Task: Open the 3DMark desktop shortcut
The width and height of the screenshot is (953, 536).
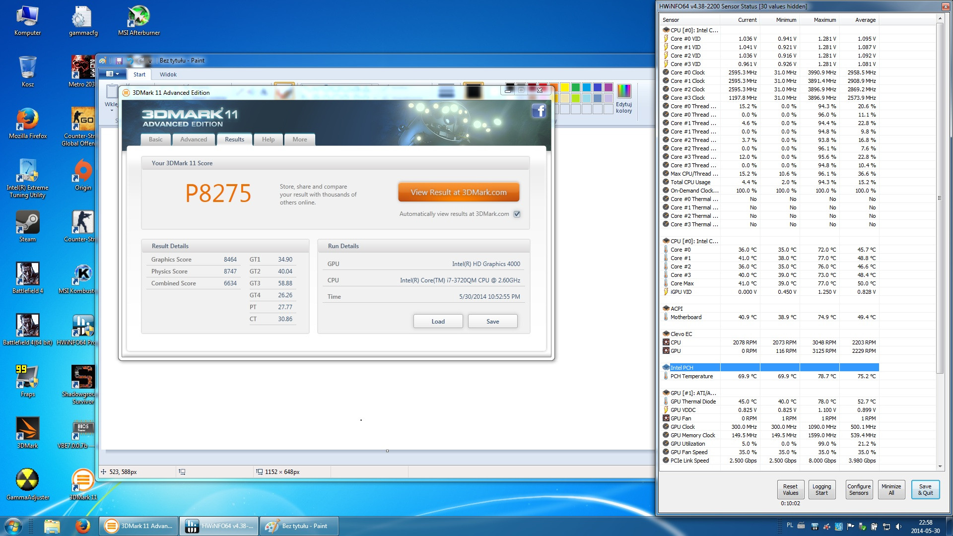Action: click(x=28, y=433)
